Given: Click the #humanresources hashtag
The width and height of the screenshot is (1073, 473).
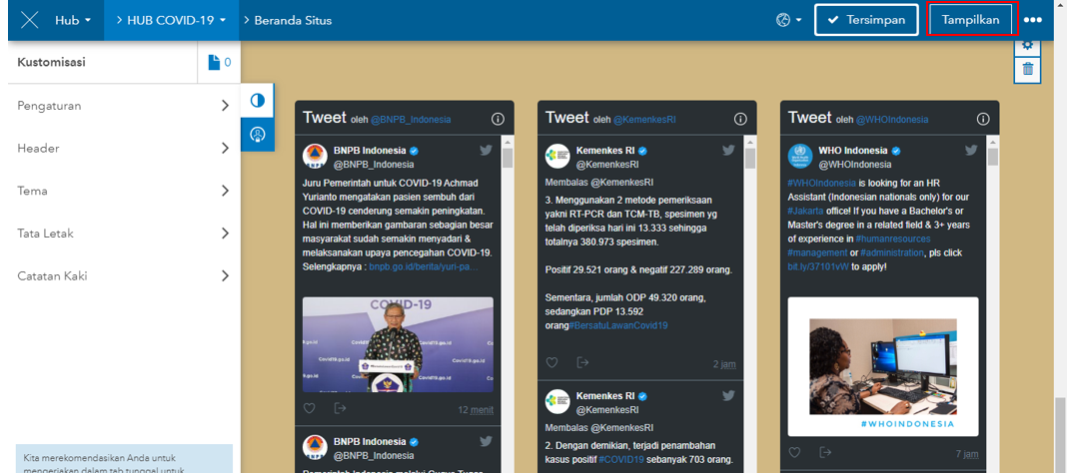Looking at the screenshot, I should [x=892, y=238].
